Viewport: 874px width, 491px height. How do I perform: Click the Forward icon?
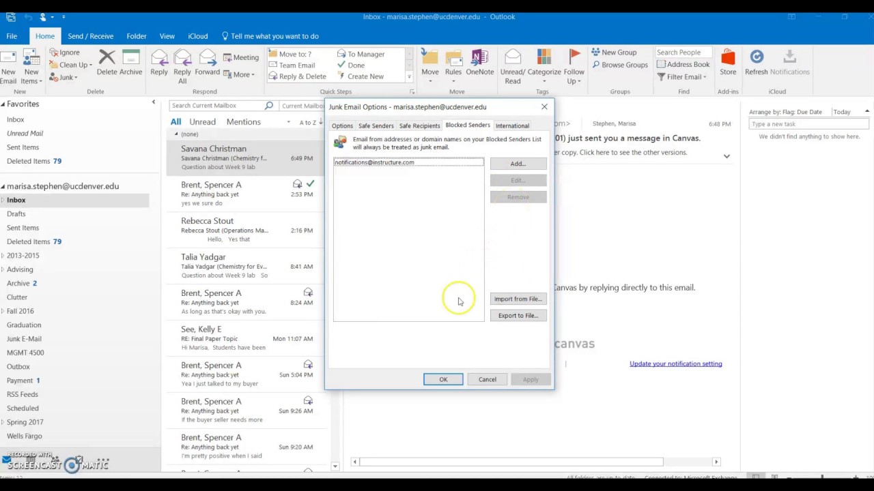tap(208, 62)
